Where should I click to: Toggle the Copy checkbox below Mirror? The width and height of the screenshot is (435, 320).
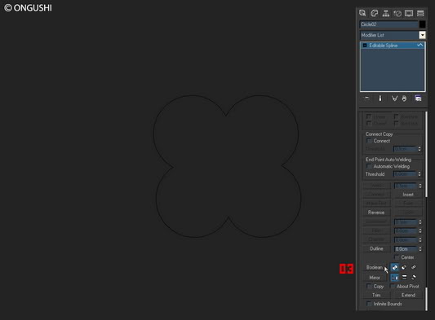pyautogui.click(x=369, y=287)
